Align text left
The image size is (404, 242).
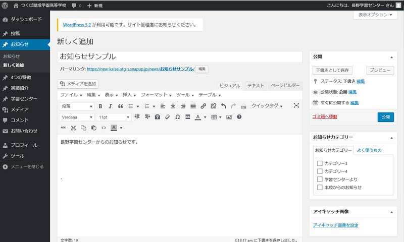pyautogui.click(x=163, y=106)
